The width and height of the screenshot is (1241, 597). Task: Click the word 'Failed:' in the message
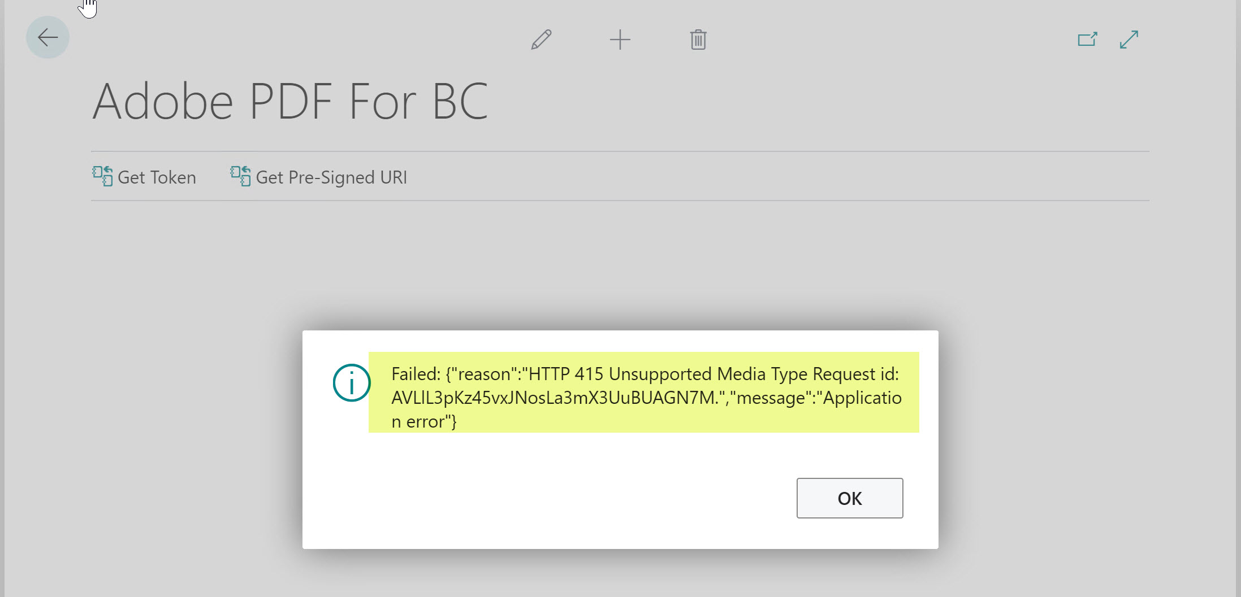click(416, 374)
